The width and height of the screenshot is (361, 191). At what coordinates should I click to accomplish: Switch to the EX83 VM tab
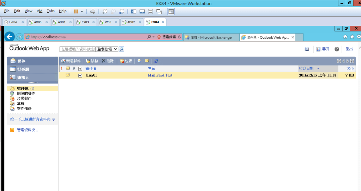(x=85, y=22)
